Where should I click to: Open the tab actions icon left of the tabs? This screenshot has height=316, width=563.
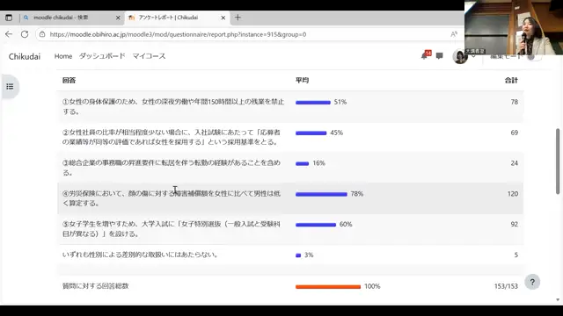(x=9, y=18)
